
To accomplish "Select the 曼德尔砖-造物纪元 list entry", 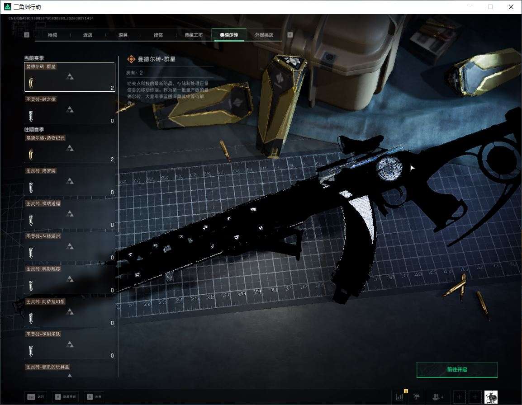I will (70, 148).
